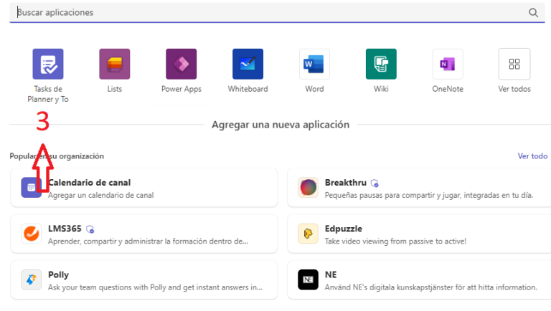The height and width of the screenshot is (311, 551).
Task: Click the OneNote label text
Action: coord(448,89)
